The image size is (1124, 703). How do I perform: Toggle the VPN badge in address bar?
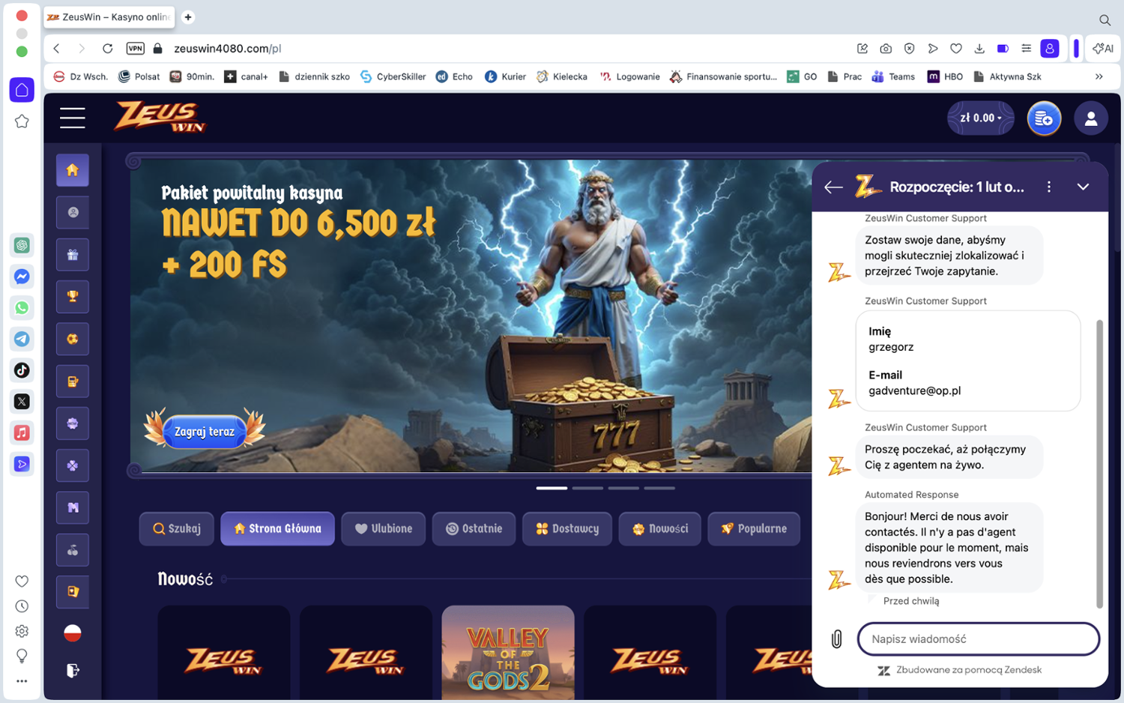(136, 49)
